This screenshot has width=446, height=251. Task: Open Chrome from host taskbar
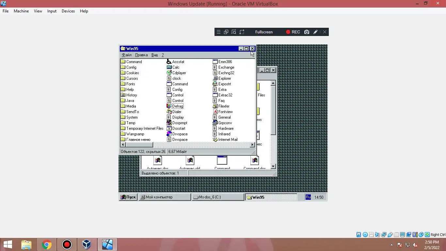pyautogui.click(x=47, y=244)
